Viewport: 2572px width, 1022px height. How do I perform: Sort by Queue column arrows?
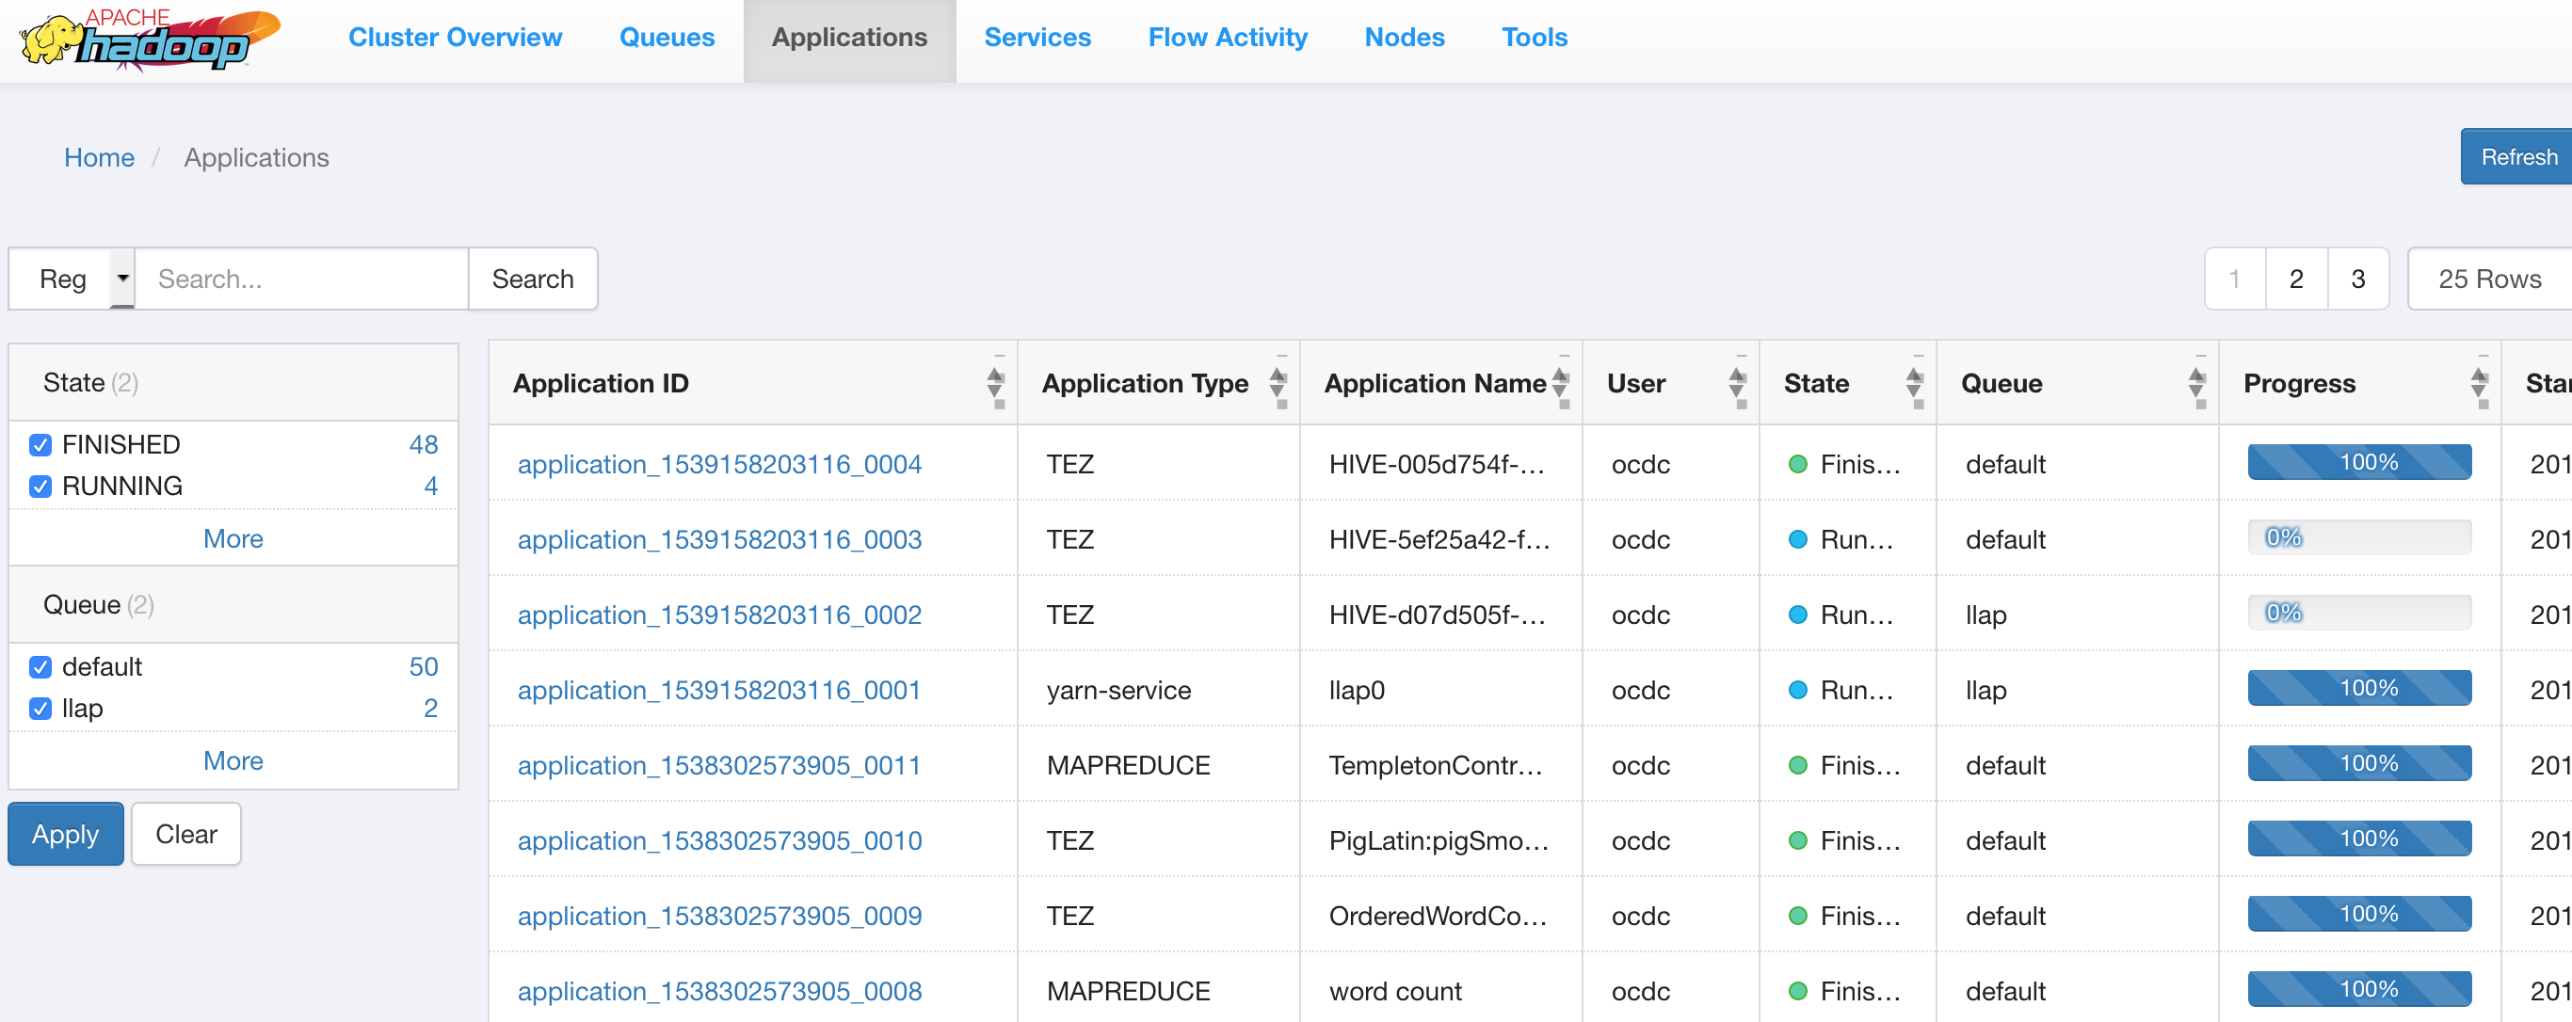click(x=2196, y=383)
